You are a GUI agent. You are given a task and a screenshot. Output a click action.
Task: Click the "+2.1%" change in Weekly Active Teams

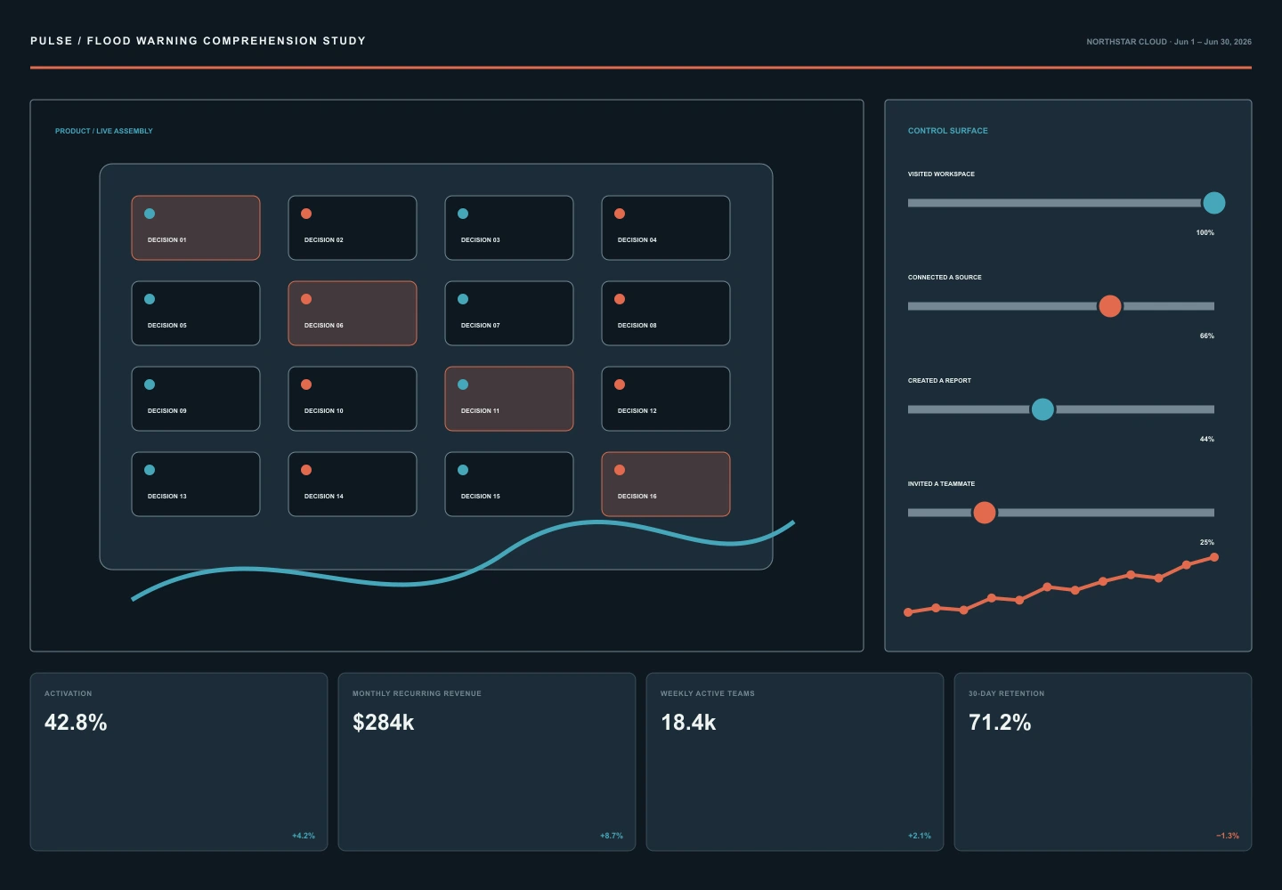tap(920, 836)
